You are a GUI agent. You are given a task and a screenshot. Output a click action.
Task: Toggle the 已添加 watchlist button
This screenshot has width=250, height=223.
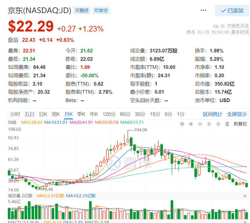point(232,11)
